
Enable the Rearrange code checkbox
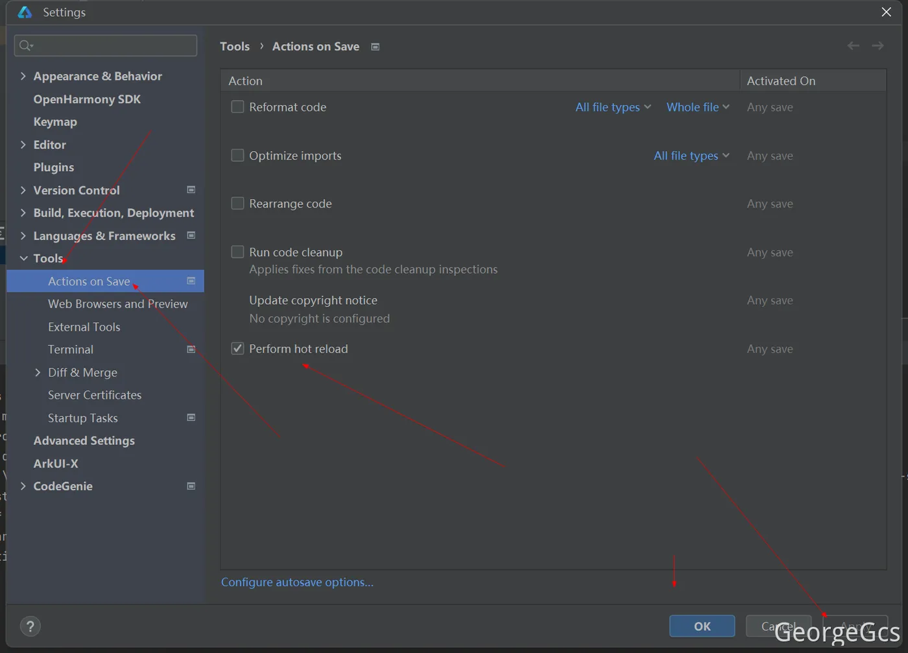tap(238, 204)
